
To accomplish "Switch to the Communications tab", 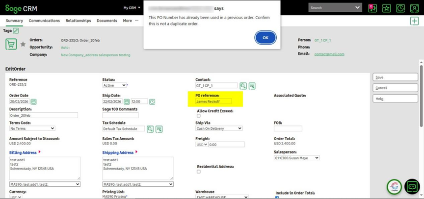I will [44, 21].
